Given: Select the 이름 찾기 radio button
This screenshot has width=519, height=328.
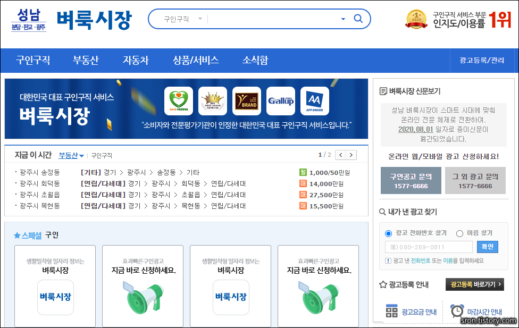Looking at the screenshot, I should click(459, 234).
